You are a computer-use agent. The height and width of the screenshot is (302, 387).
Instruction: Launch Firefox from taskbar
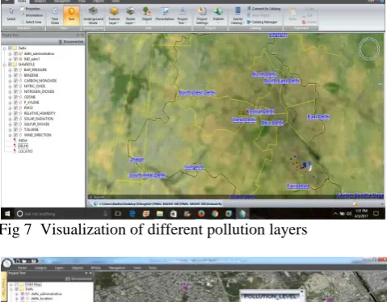201,214
